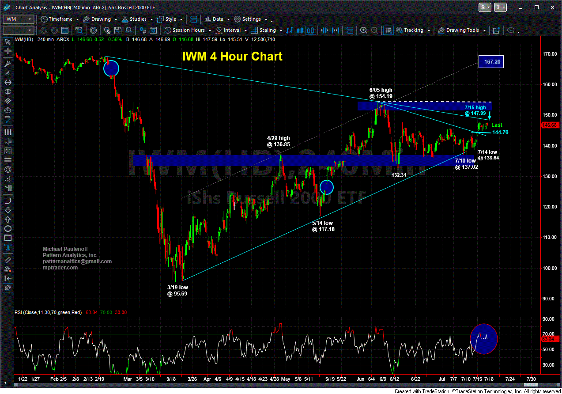Viewport: 562px width, 394px height.
Task: Select the Text tool in left sidebar
Action: [x=8, y=247]
